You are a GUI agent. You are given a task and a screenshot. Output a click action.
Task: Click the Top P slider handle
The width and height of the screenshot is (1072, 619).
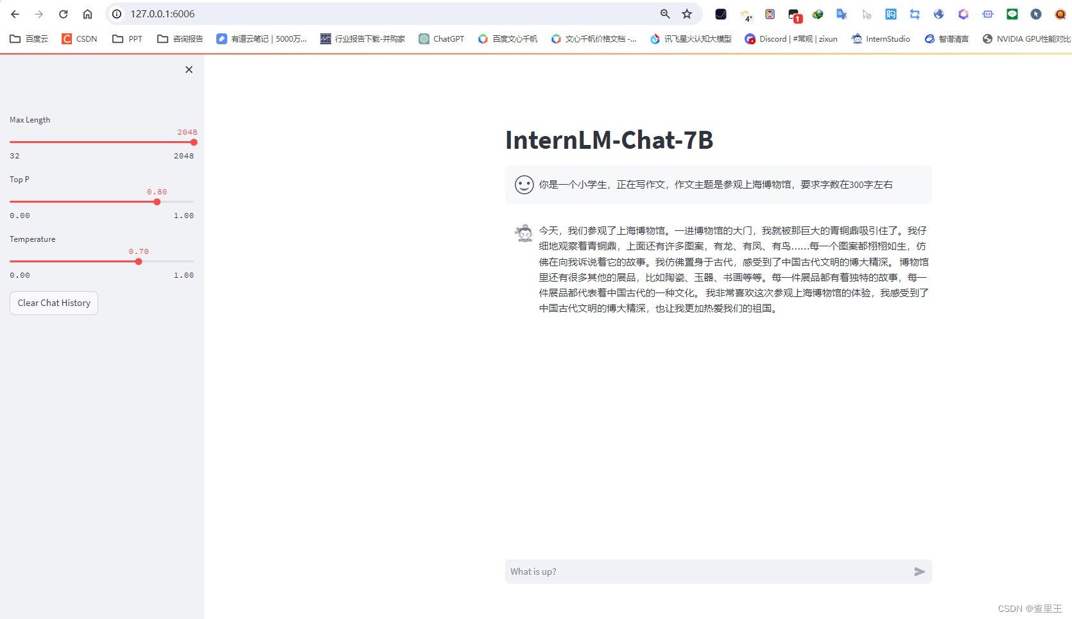[157, 202]
